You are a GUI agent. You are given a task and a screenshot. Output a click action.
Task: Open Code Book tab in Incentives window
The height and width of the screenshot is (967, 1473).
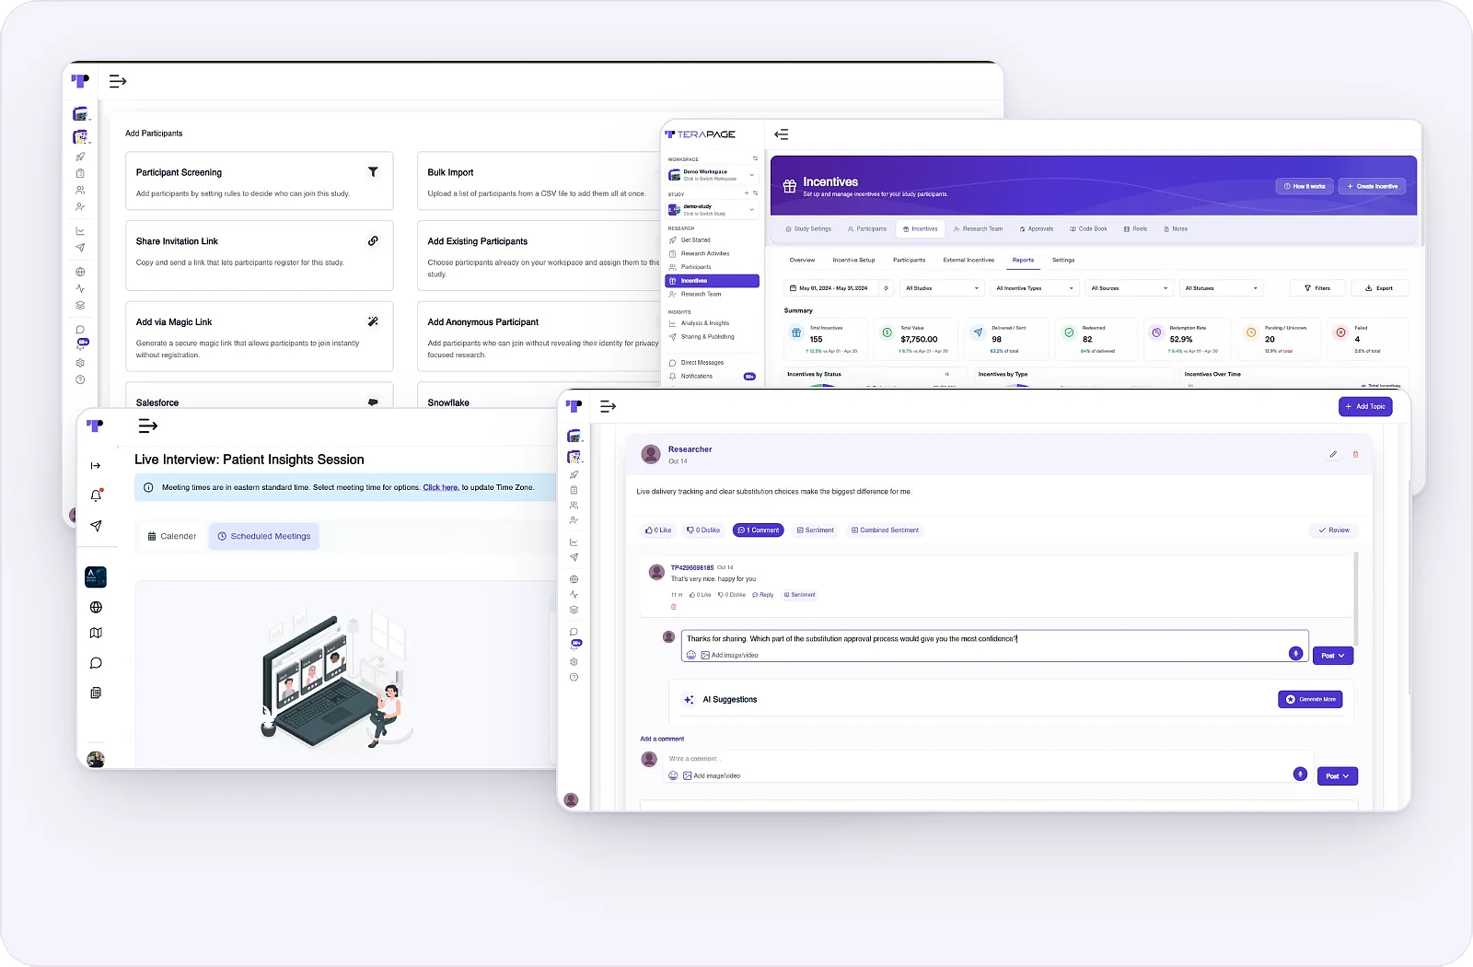[1088, 229]
